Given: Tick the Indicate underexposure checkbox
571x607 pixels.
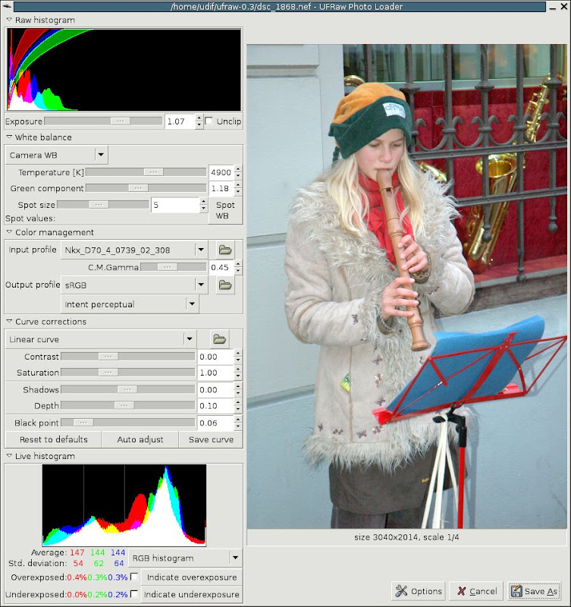Looking at the screenshot, I should [134, 593].
